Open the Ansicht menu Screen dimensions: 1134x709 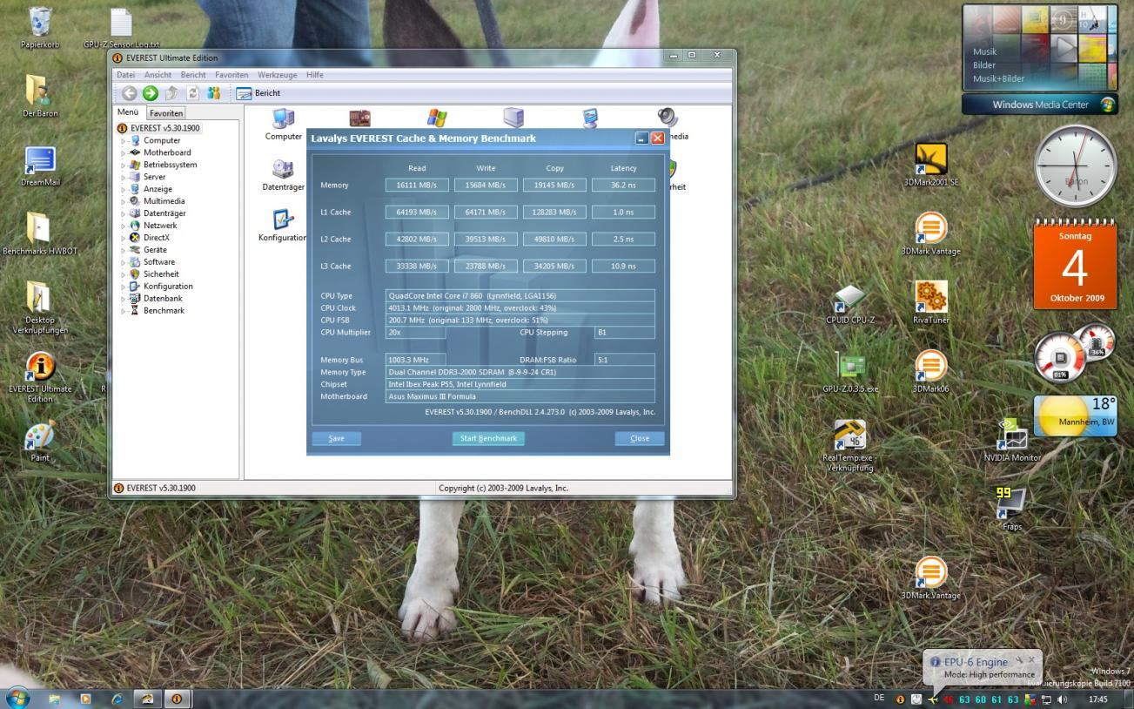[158, 75]
